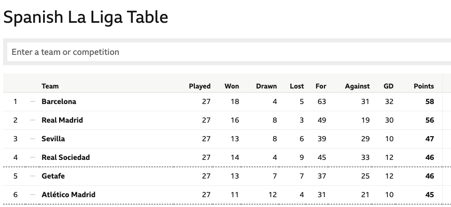Screen dimensions: 451x207
Task: Click Barcelona's no-movement dash icon
Action: point(33,101)
